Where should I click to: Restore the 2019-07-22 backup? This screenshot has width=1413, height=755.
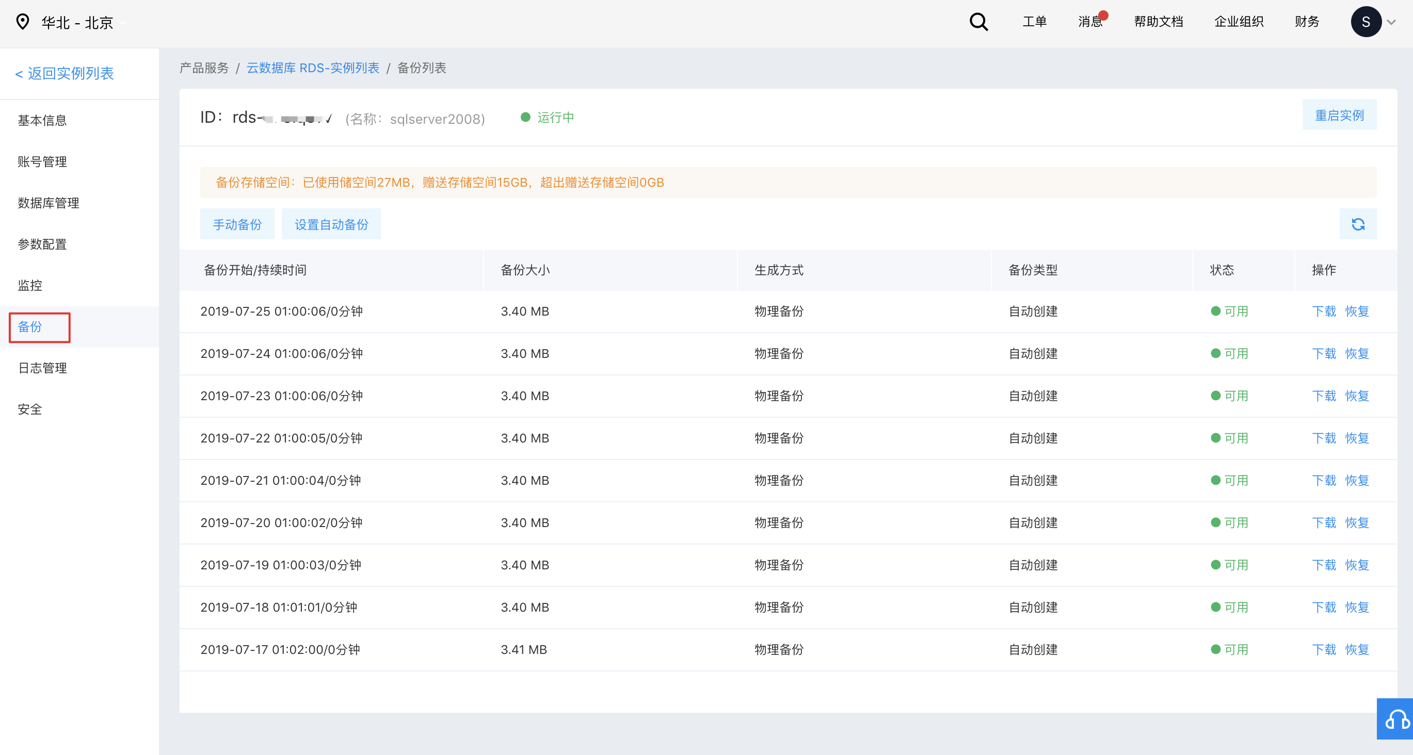click(x=1357, y=438)
